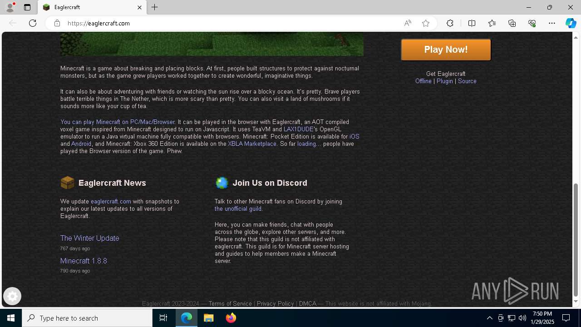Enable Split screen view icon
Screen dimensions: 581x327
click(x=472, y=23)
